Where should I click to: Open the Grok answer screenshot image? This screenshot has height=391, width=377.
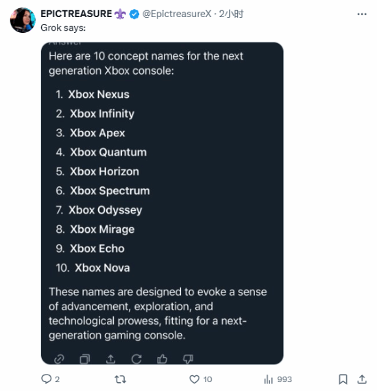pyautogui.click(x=162, y=203)
